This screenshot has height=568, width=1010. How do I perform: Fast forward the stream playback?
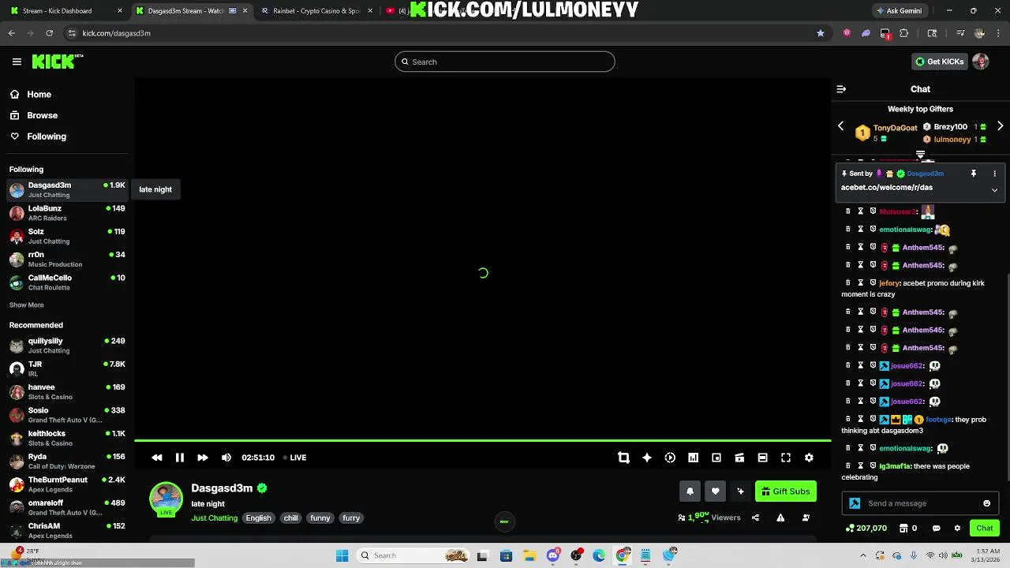[203, 458]
